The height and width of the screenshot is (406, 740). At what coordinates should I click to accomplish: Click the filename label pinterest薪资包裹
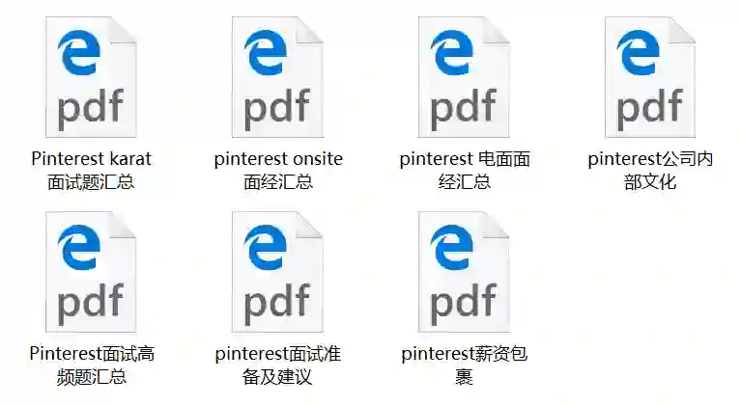tap(464, 365)
